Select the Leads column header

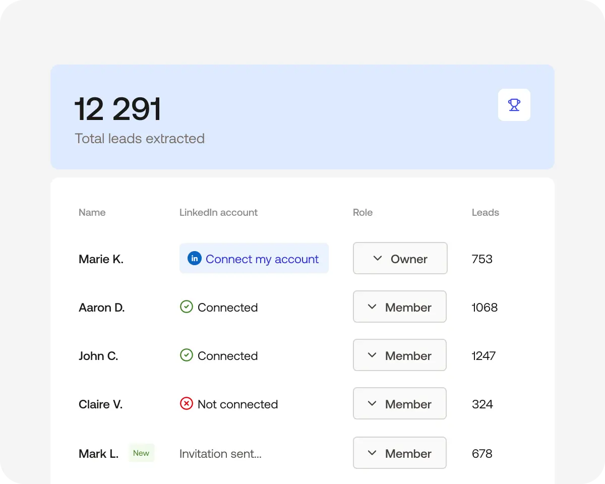point(485,212)
